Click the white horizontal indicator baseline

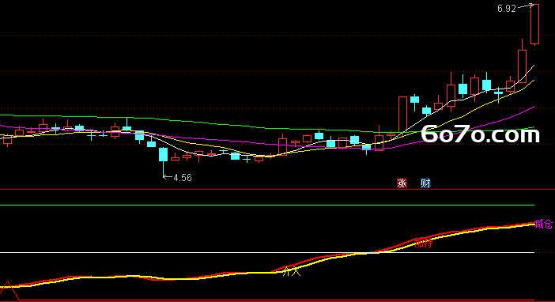pos(267,252)
